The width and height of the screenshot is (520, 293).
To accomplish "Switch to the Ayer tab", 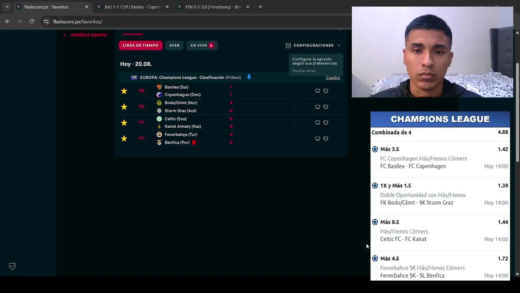I will (174, 45).
